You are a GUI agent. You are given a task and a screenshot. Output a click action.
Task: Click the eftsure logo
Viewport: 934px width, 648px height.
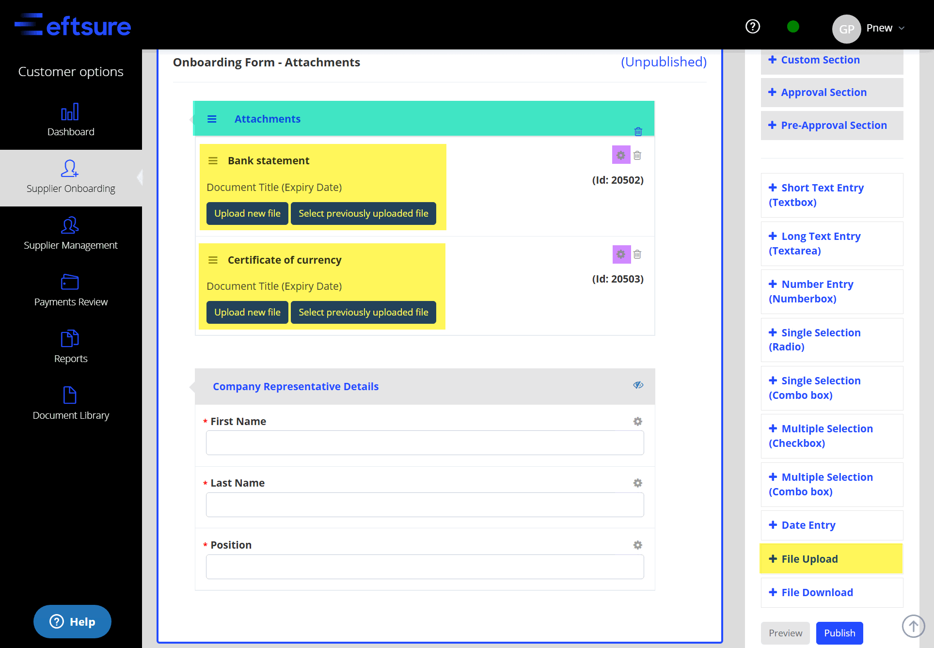(x=73, y=25)
